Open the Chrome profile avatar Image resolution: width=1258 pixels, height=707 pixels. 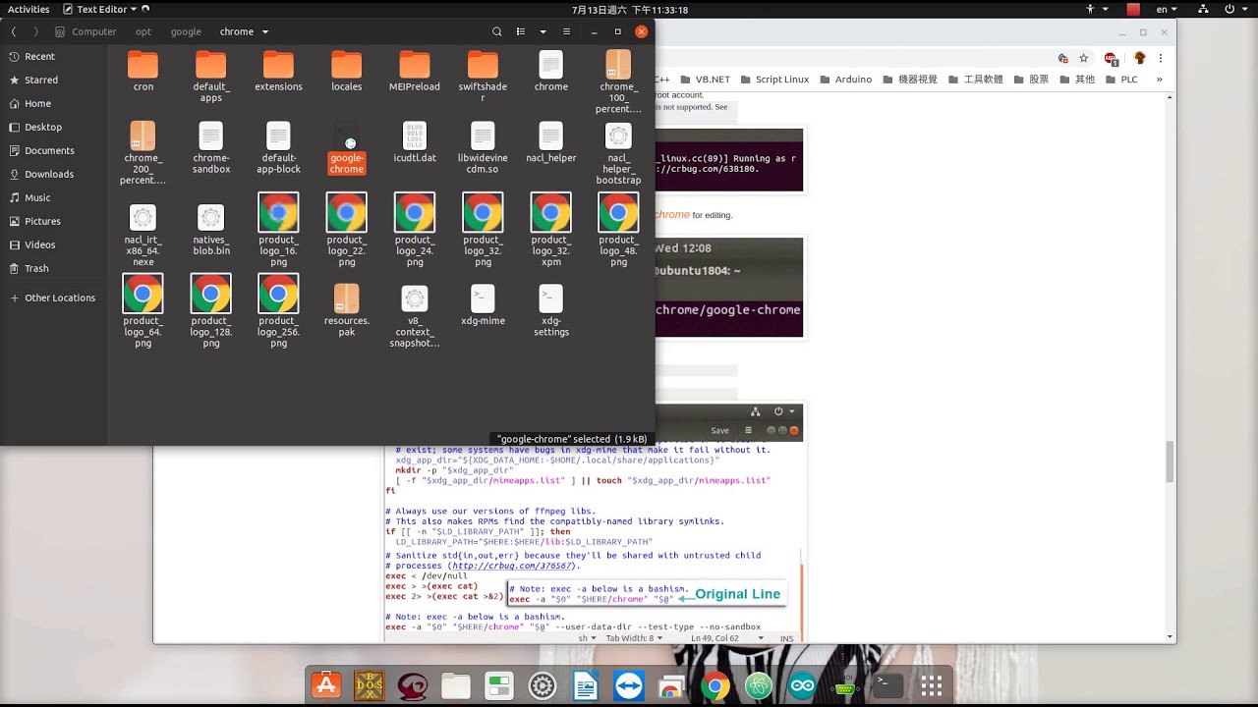click(1140, 58)
